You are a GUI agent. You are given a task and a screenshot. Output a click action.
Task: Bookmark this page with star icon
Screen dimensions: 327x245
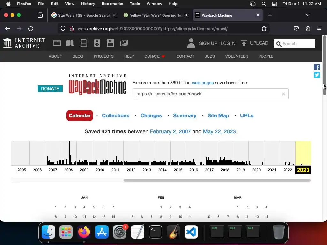264,28
